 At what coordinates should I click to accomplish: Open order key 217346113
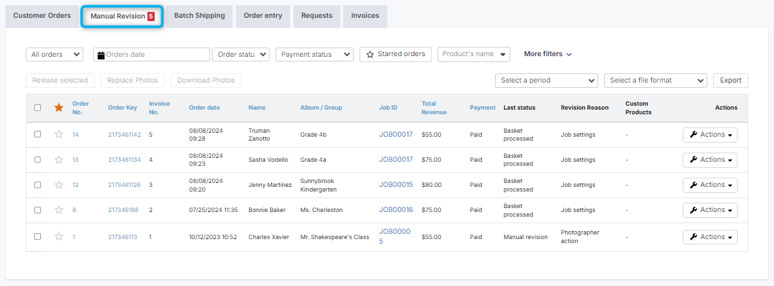[x=122, y=237]
